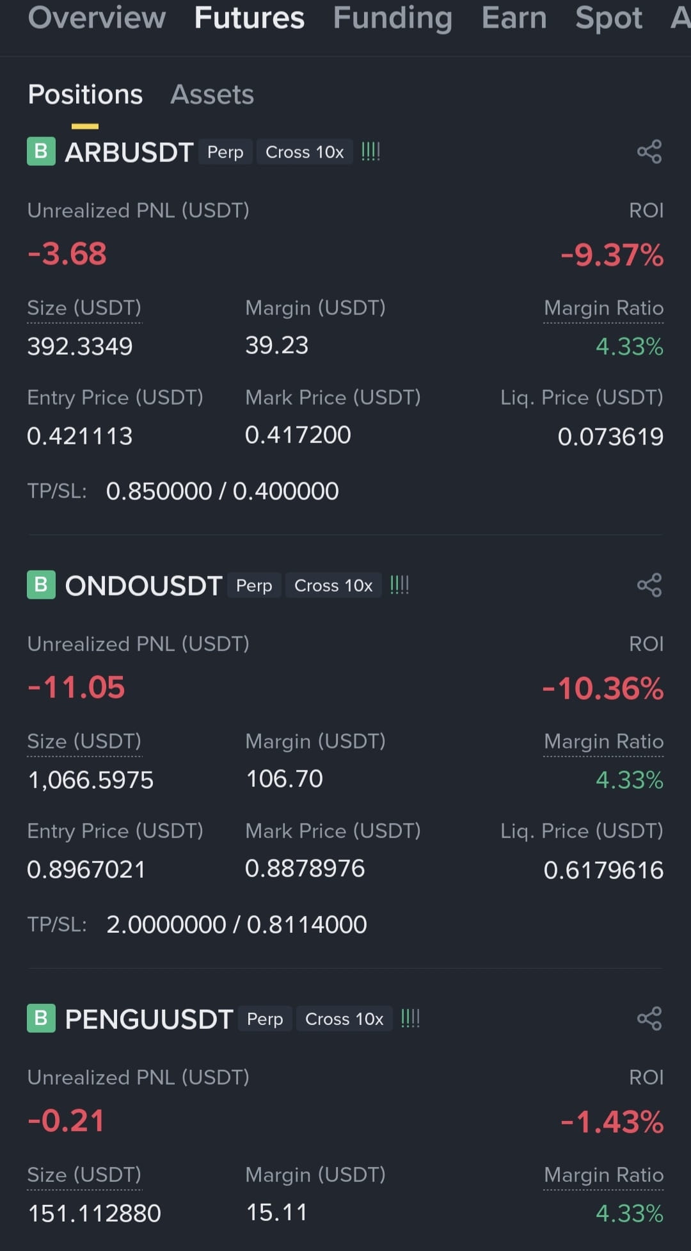Tap the PENGUUSDT green B badge
The height and width of the screenshot is (1251, 691).
pos(41,1019)
